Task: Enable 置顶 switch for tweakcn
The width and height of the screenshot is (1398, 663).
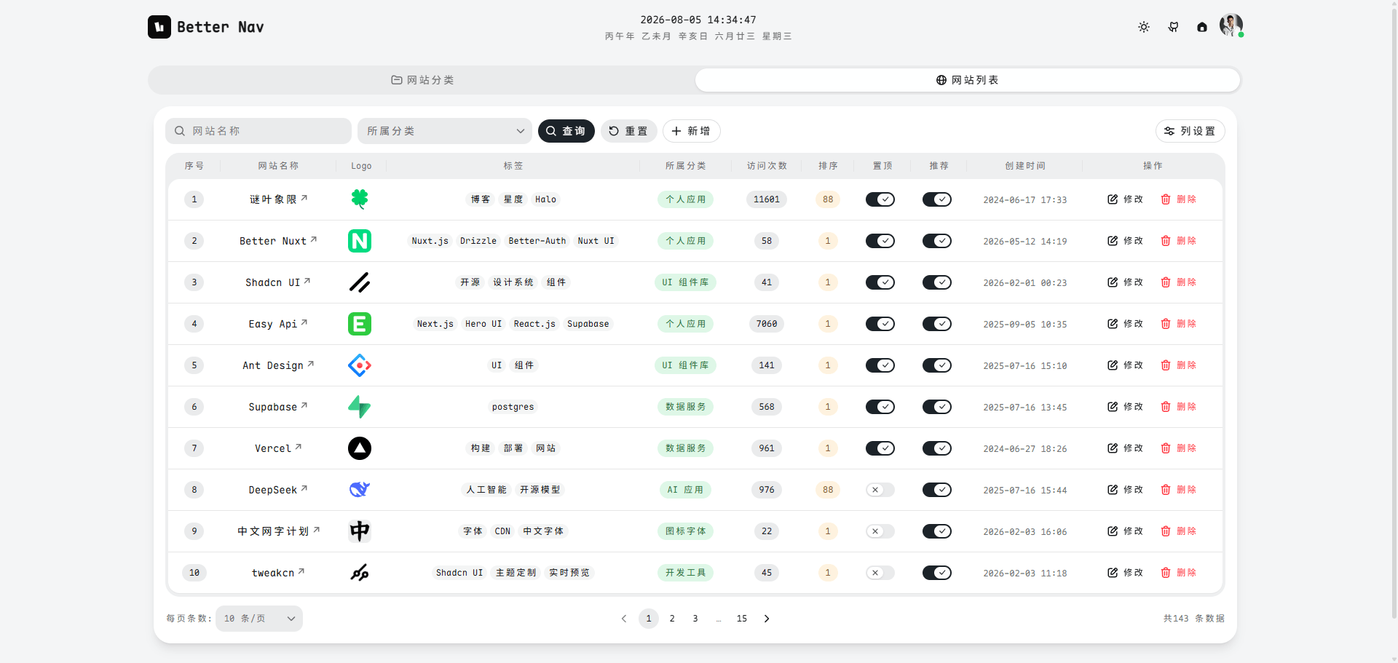Action: tap(880, 573)
